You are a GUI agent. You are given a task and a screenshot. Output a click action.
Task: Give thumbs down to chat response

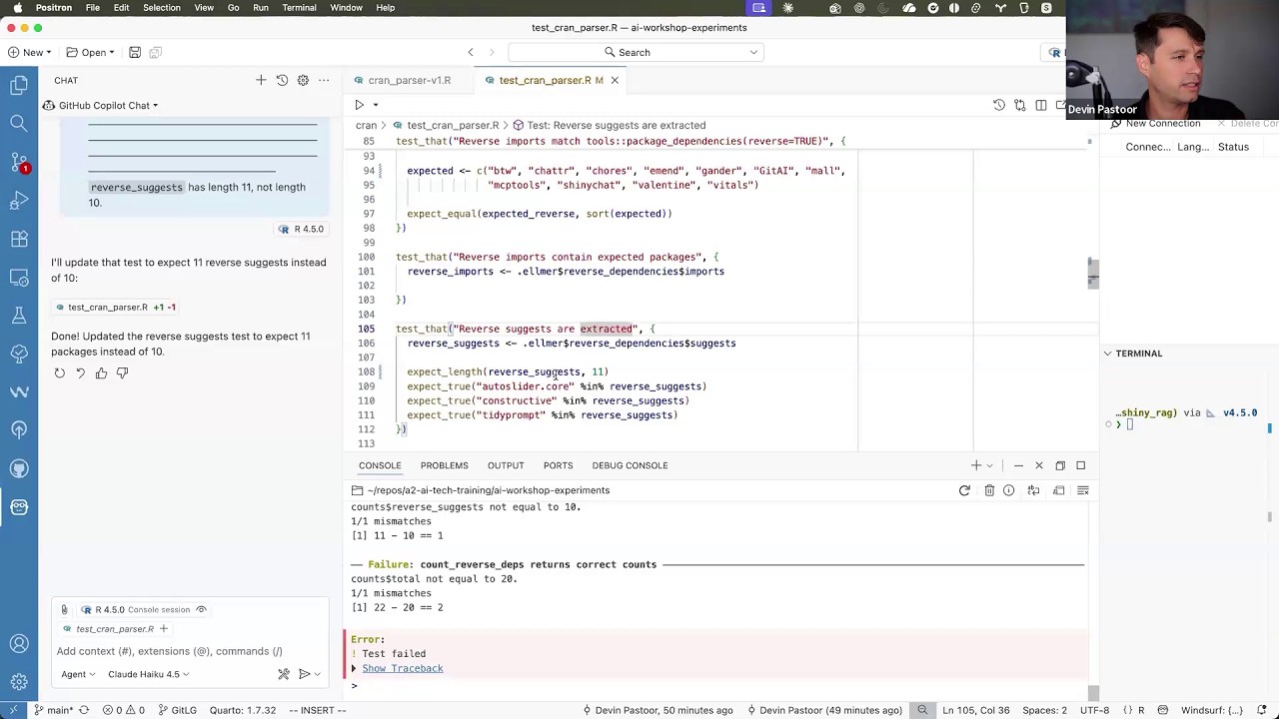(122, 372)
